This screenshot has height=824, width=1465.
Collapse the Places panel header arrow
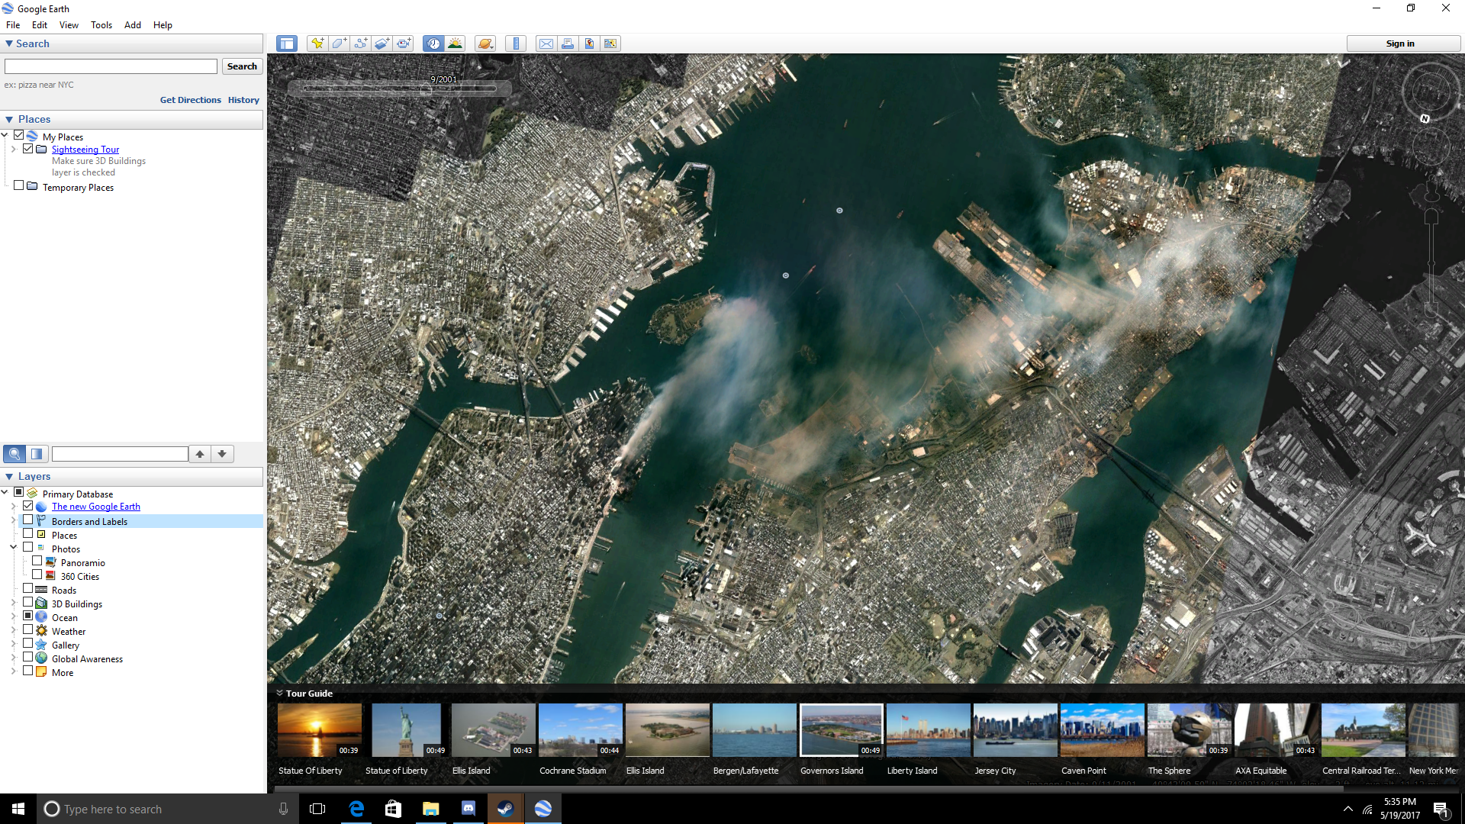pyautogui.click(x=9, y=120)
